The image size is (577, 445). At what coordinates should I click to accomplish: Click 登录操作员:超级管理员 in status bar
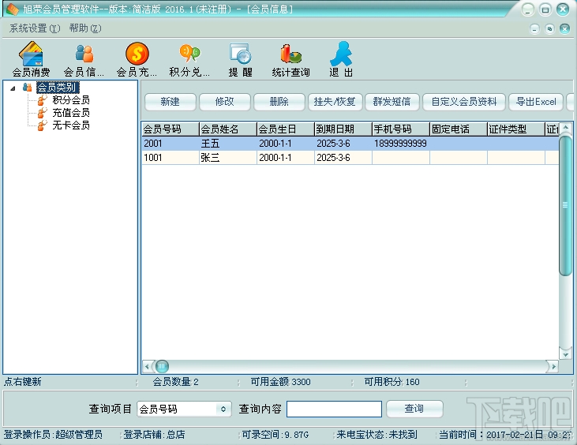pyautogui.click(x=53, y=435)
